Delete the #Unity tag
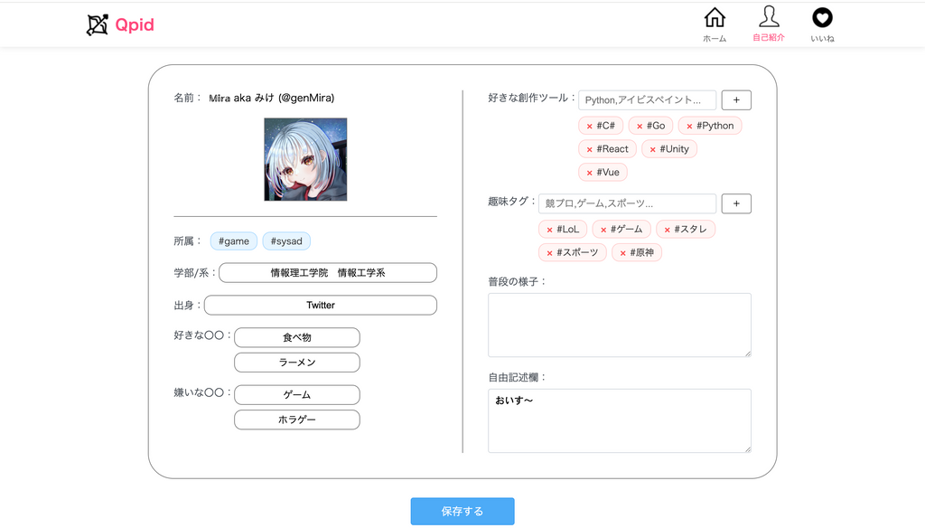925x528 pixels. click(652, 150)
